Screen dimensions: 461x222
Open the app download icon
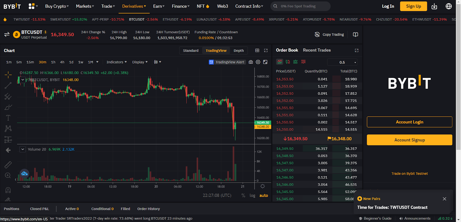click(434, 6)
